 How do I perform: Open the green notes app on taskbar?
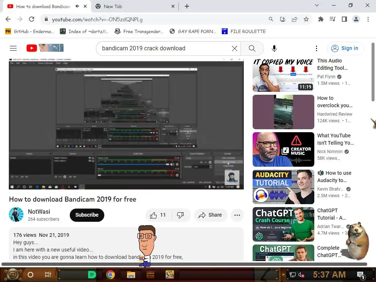pyautogui.click(x=92, y=275)
